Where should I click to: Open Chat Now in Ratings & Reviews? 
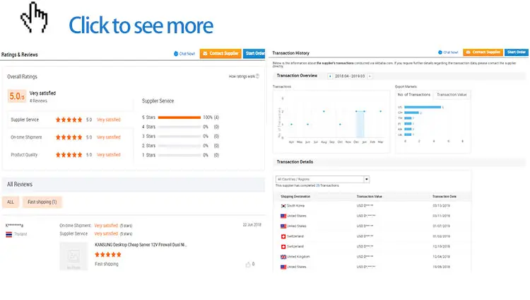pyautogui.click(x=184, y=53)
